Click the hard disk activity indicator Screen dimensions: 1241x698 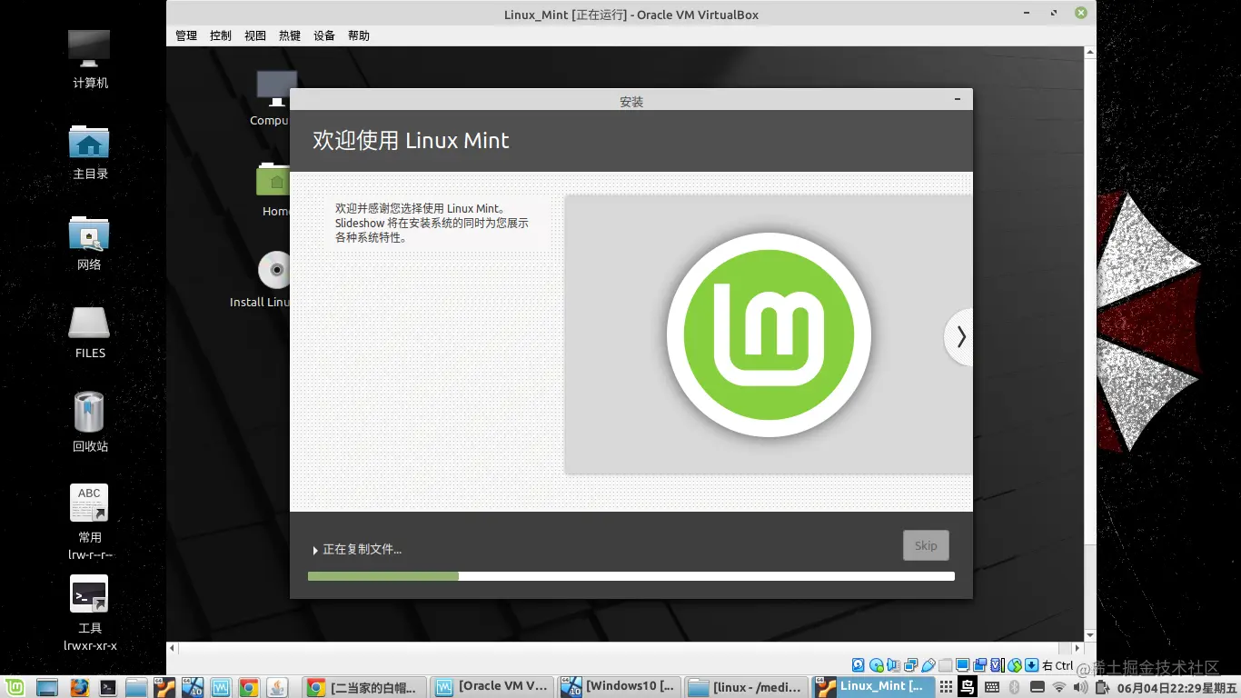(858, 665)
